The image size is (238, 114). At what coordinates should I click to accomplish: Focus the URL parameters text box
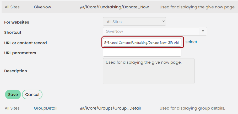click(x=142, y=52)
